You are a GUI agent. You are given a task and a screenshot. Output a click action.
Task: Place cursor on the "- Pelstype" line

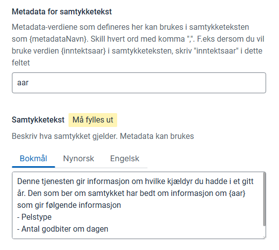[34, 217]
